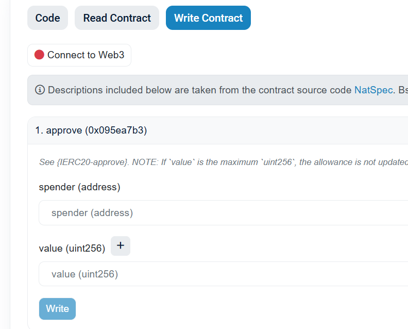This screenshot has width=408, height=329.
Task: Click the info circle icon
Action: tap(40, 90)
